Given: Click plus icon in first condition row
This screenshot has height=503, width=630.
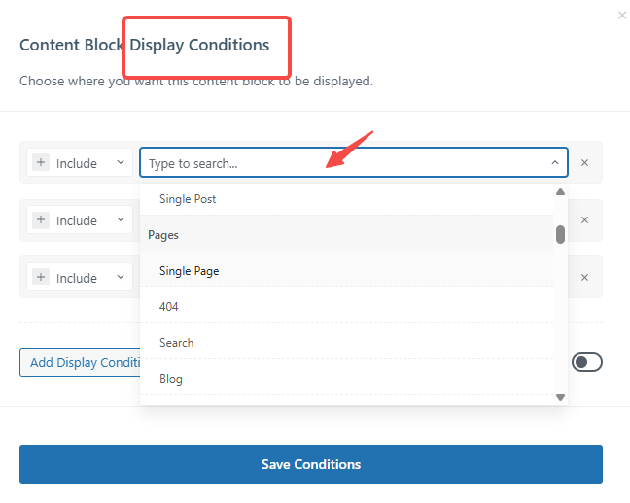Looking at the screenshot, I should [41, 163].
